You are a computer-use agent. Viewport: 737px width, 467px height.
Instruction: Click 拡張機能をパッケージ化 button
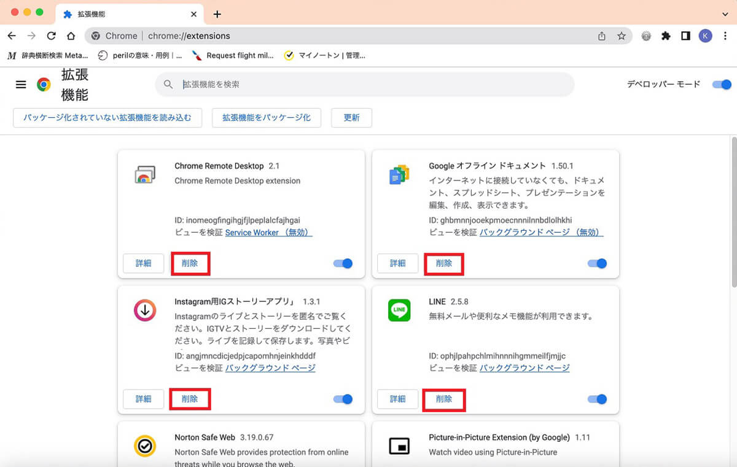[x=267, y=118]
